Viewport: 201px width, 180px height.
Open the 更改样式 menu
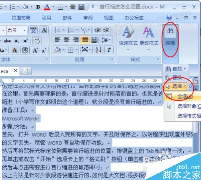pyautogui.click(x=149, y=39)
